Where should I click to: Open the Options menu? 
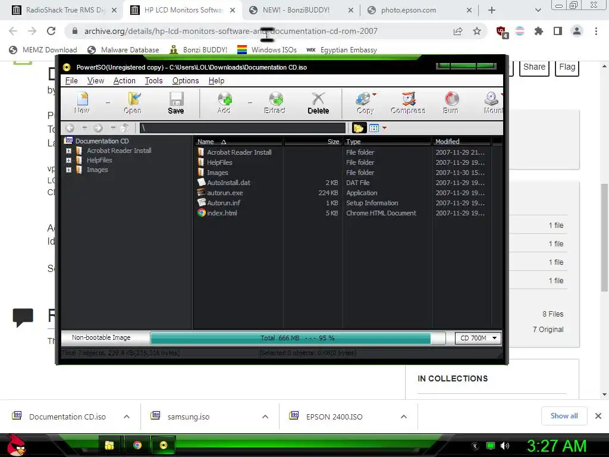(186, 81)
